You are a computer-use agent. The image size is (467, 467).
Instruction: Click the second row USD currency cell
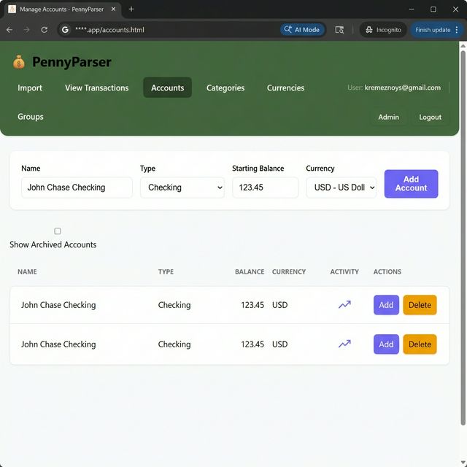(280, 344)
